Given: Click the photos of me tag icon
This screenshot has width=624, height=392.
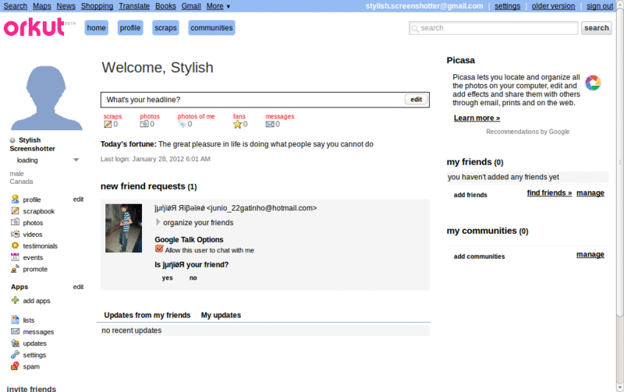Looking at the screenshot, I should point(182,124).
